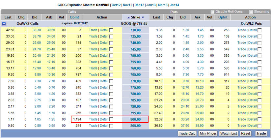Enable Disable Roll Overs checkbox

coord(212,12)
